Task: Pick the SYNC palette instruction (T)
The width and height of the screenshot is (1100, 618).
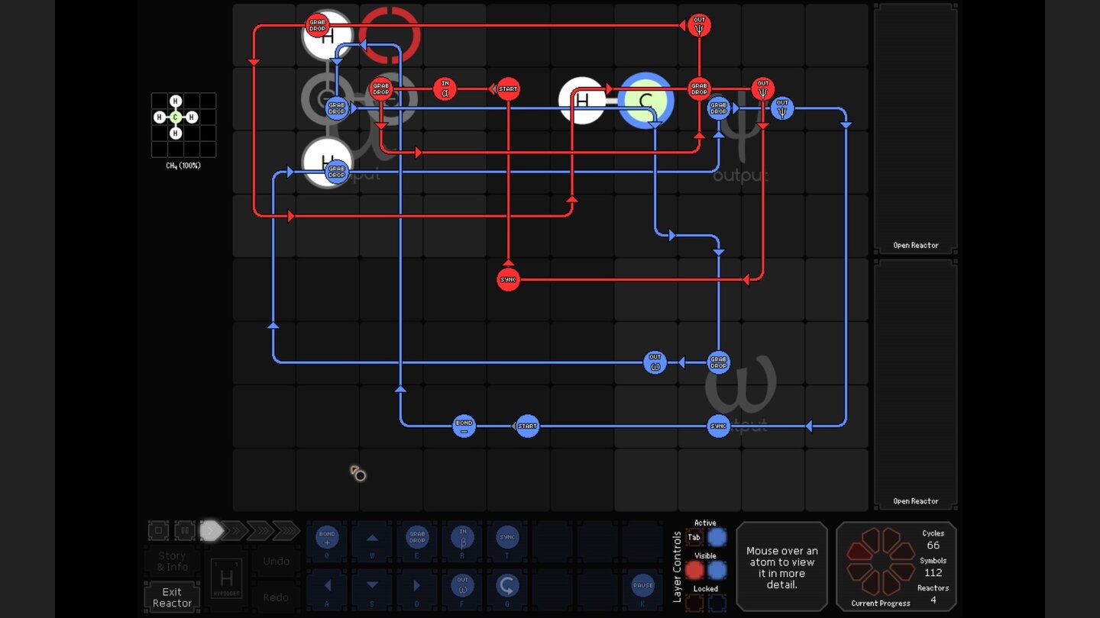Action: (x=507, y=541)
